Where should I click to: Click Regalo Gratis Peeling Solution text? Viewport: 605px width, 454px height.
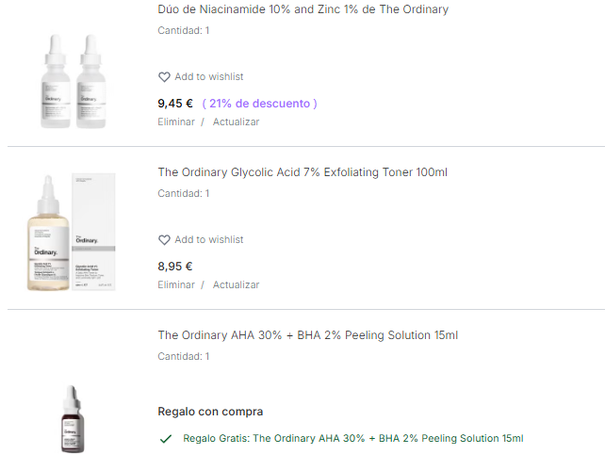[353, 438]
